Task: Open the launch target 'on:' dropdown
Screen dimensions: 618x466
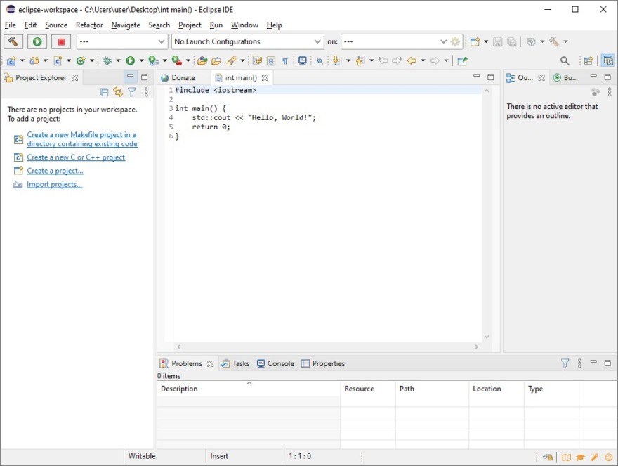Action: (442, 41)
